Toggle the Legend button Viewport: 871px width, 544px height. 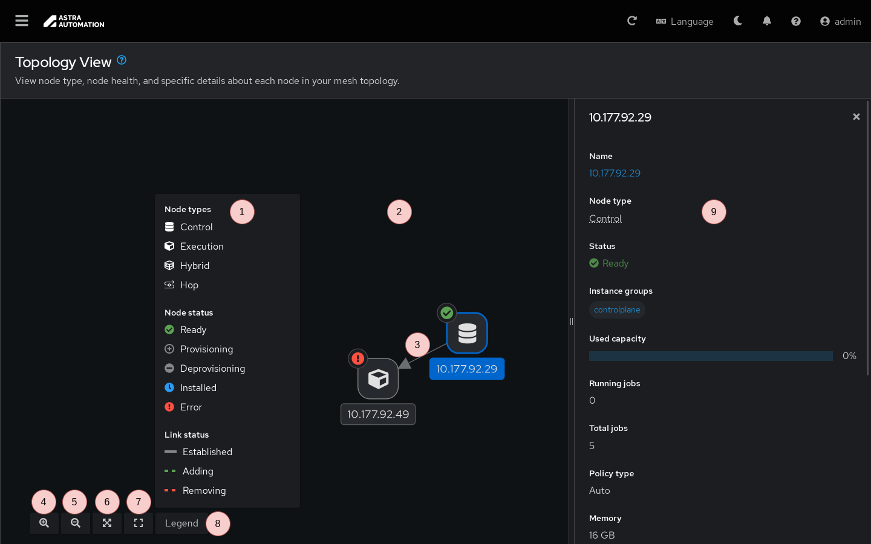[x=181, y=523]
